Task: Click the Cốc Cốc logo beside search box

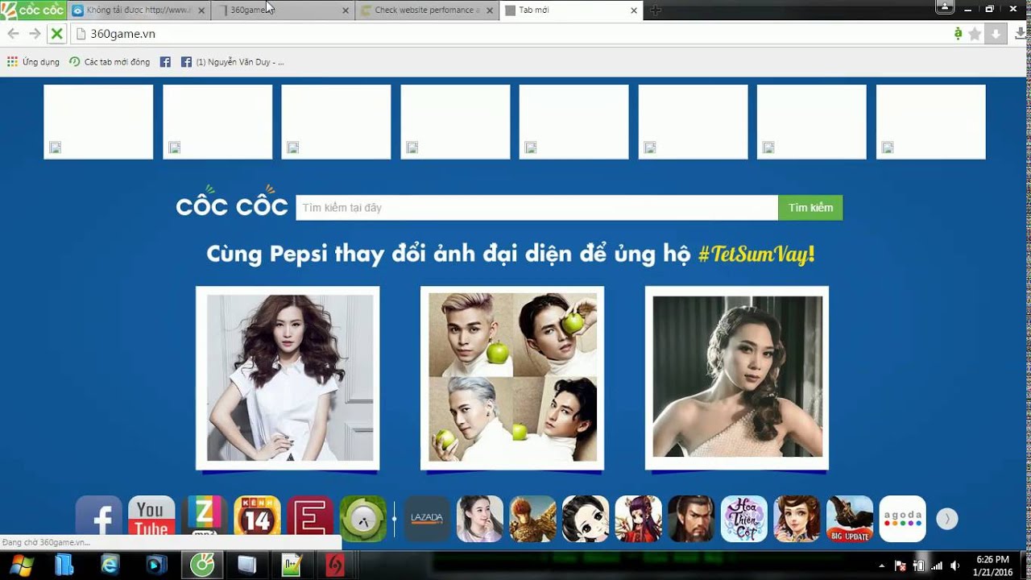Action: tap(232, 203)
